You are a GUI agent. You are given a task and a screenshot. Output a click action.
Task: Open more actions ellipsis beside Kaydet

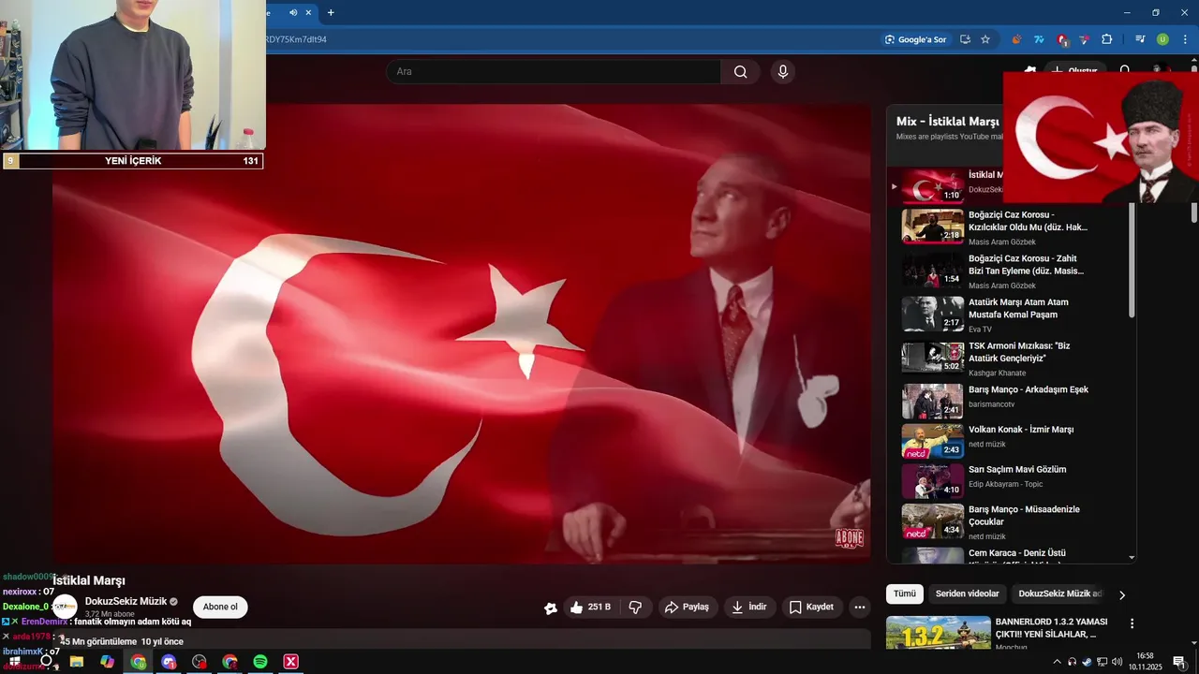tap(860, 608)
